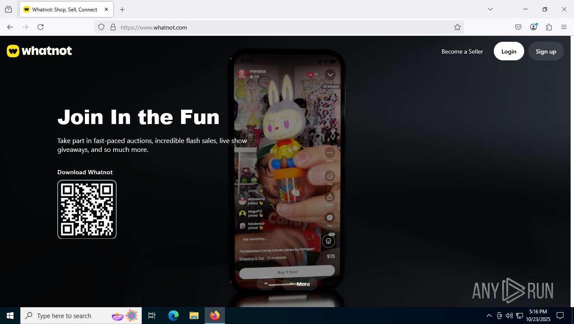Open the Windows notification center

coord(560,316)
